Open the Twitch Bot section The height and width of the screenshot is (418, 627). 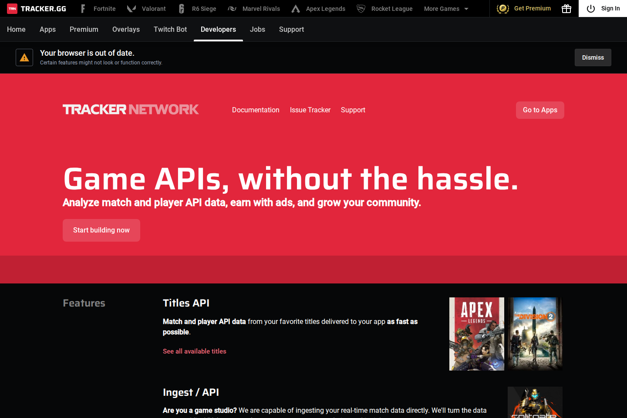(x=170, y=29)
